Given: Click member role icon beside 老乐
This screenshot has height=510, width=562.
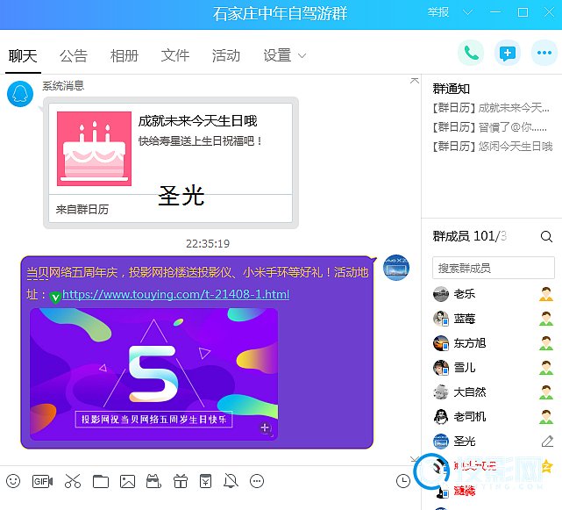Looking at the screenshot, I should click(x=546, y=294).
